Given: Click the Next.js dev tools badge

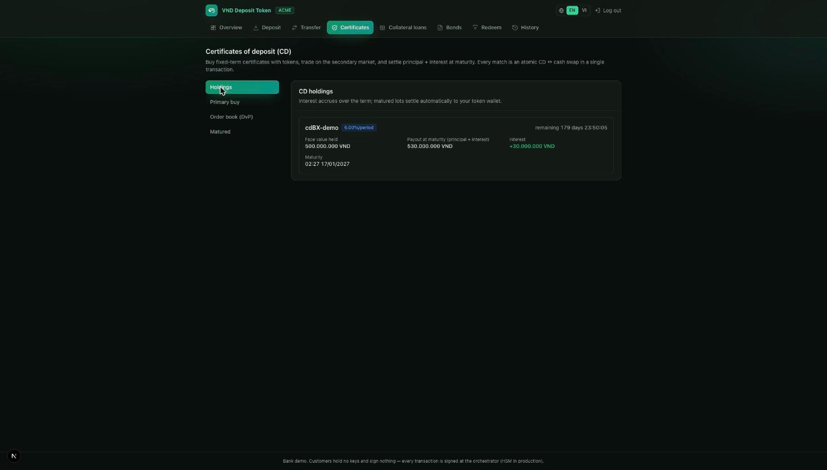Looking at the screenshot, I should pos(14,456).
